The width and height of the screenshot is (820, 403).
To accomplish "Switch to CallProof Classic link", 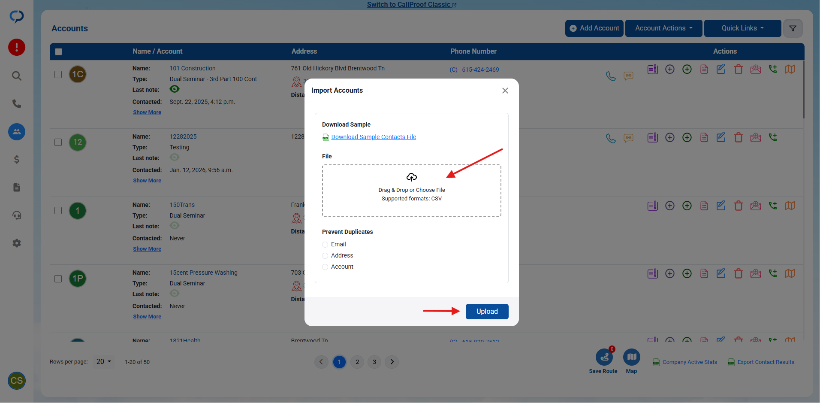I will pos(412,5).
